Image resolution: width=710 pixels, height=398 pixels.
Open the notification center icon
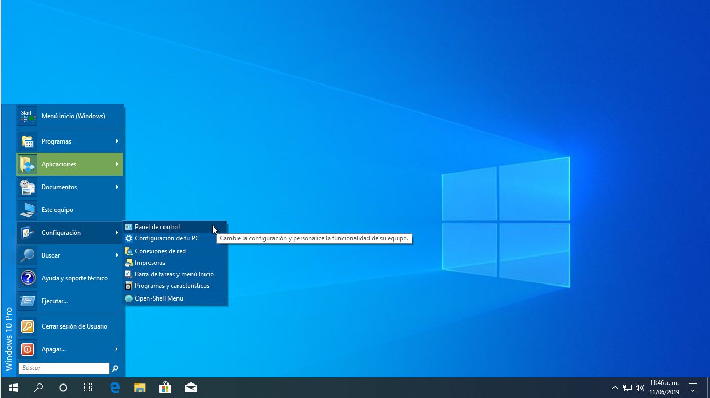point(693,388)
